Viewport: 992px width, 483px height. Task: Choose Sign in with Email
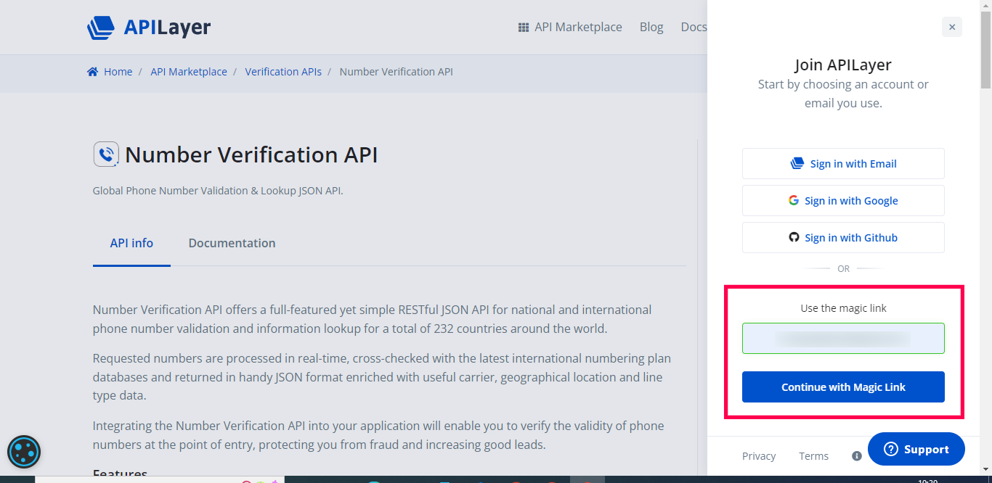tap(843, 164)
